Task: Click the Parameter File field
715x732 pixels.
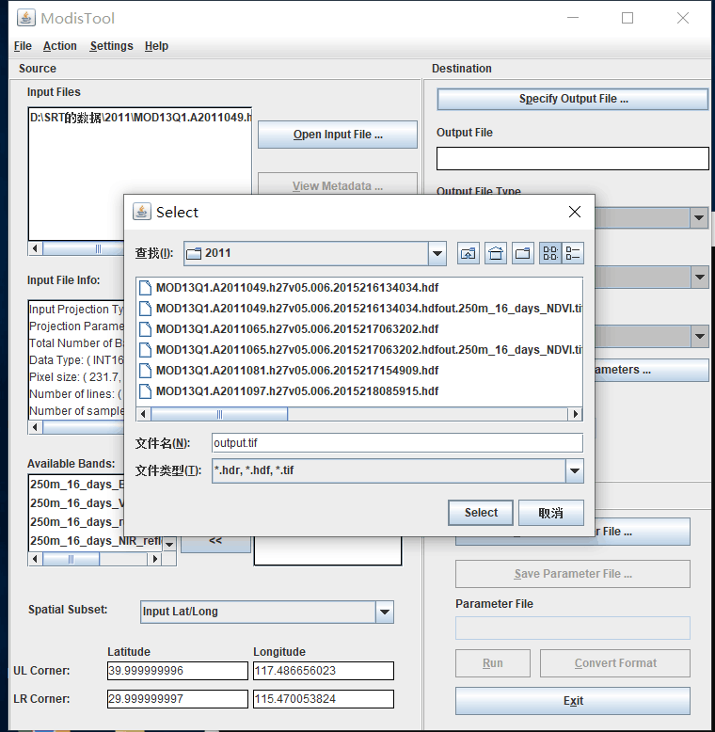Action: [573, 629]
